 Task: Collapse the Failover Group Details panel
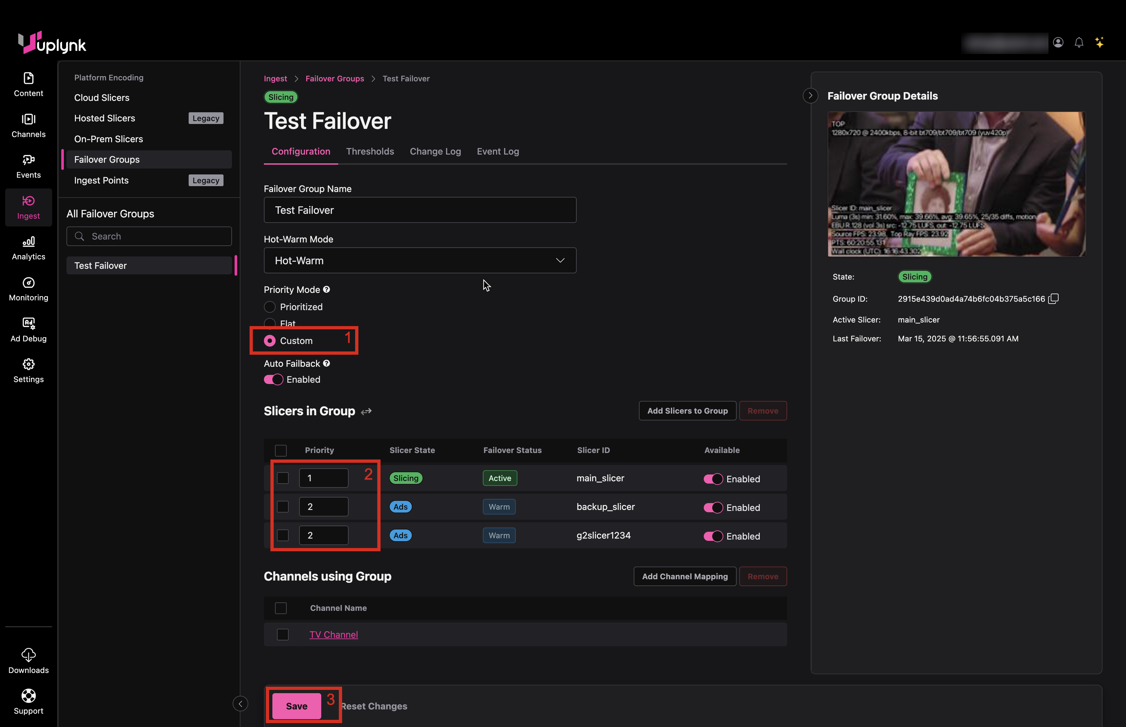point(810,96)
